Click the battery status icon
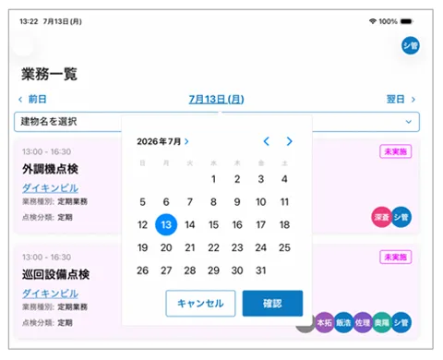443x360 pixels. coord(407,21)
